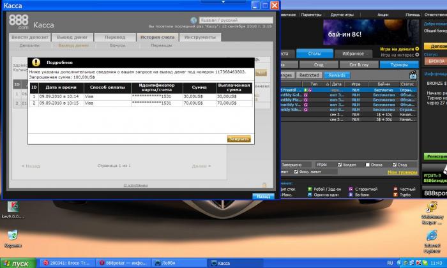The height and width of the screenshot is (268, 447).
Task: Click the Ребай / Эдд-он legend icon
Action: 310,189
